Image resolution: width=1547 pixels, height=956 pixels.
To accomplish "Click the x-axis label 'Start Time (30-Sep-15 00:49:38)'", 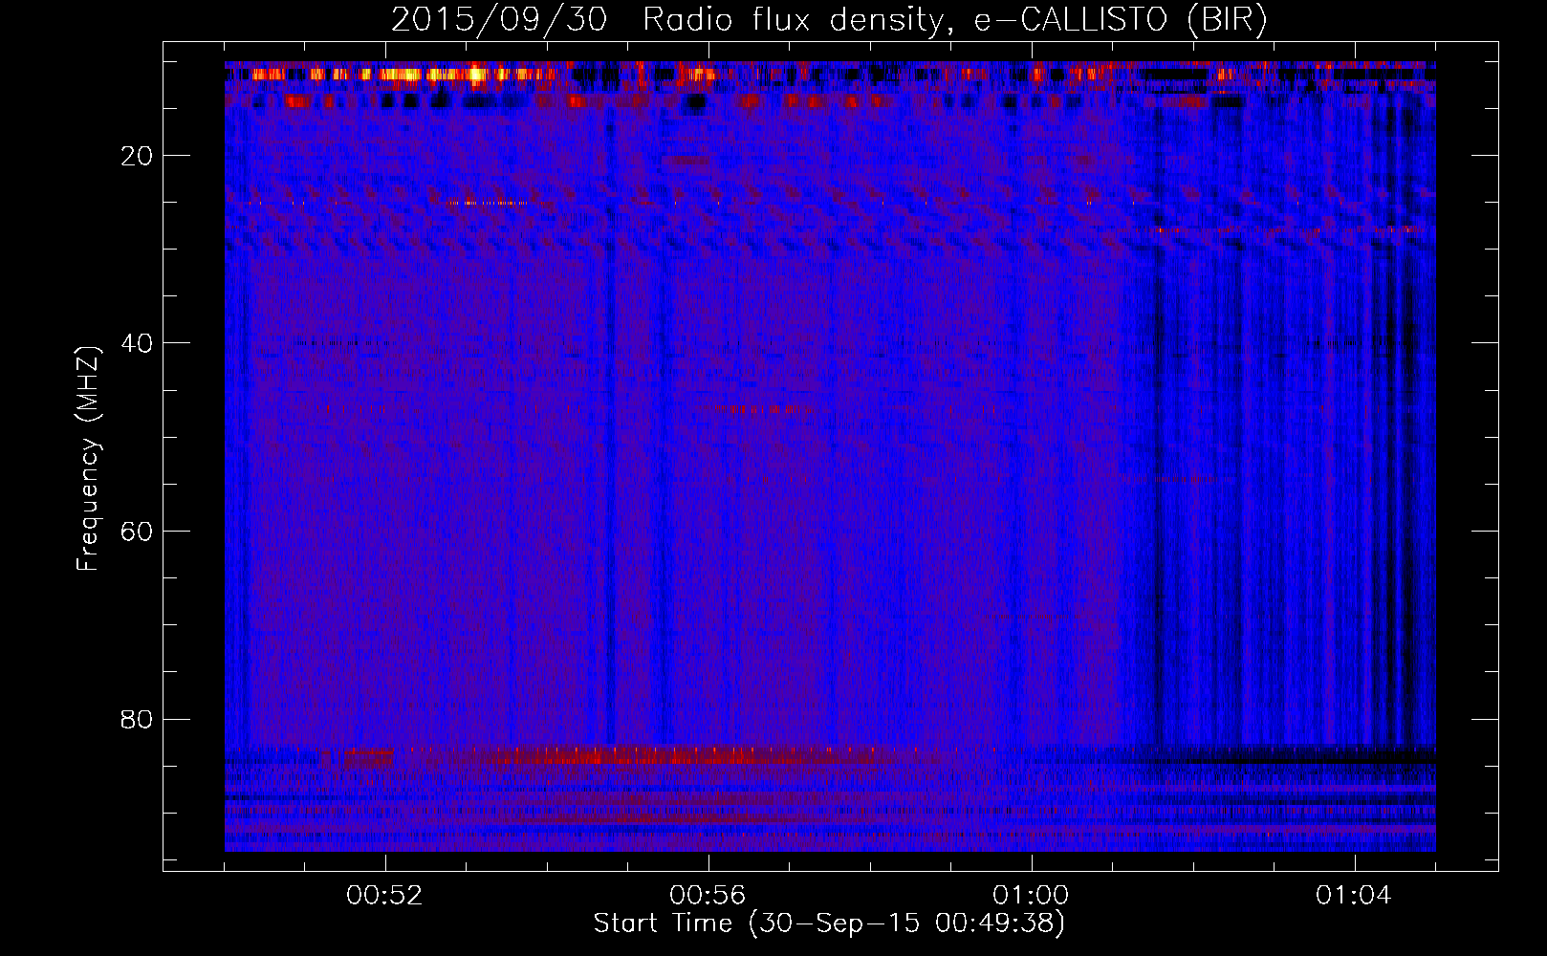I will [829, 923].
